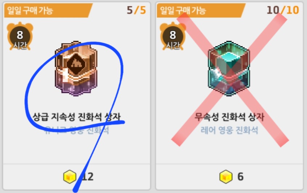Select the left card's 일일 구매 가능 banner
The width and height of the screenshot is (307, 193).
pos(48,11)
